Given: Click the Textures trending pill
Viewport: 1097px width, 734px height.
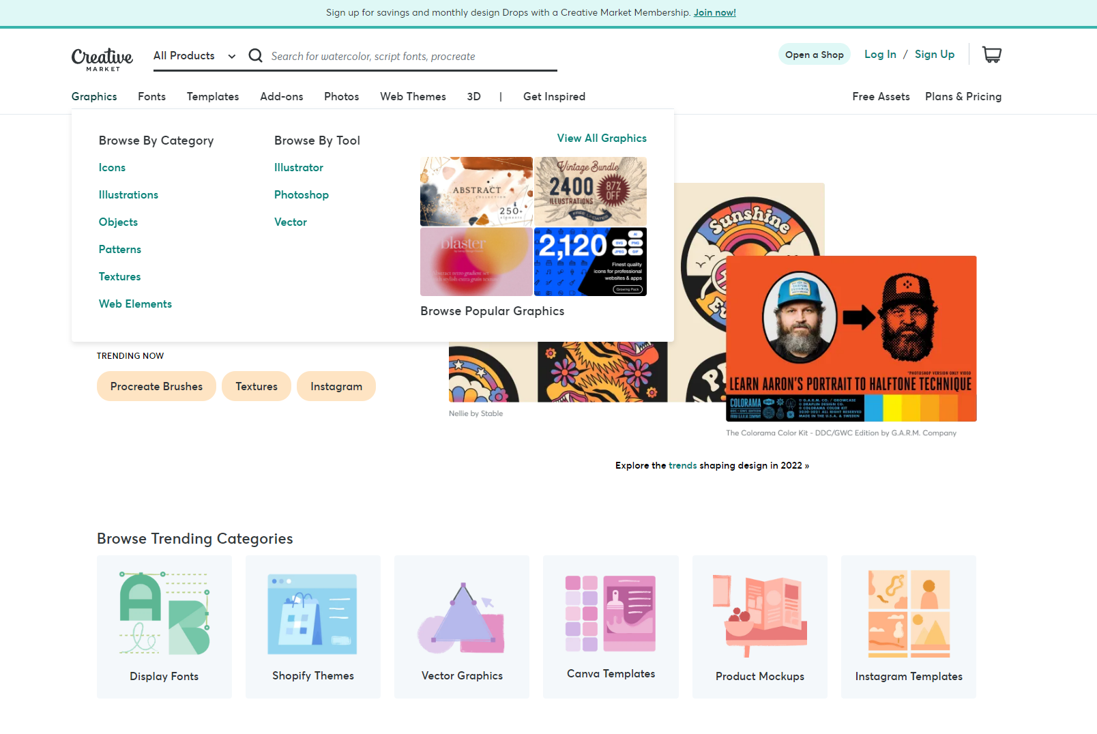Looking at the screenshot, I should click(257, 386).
